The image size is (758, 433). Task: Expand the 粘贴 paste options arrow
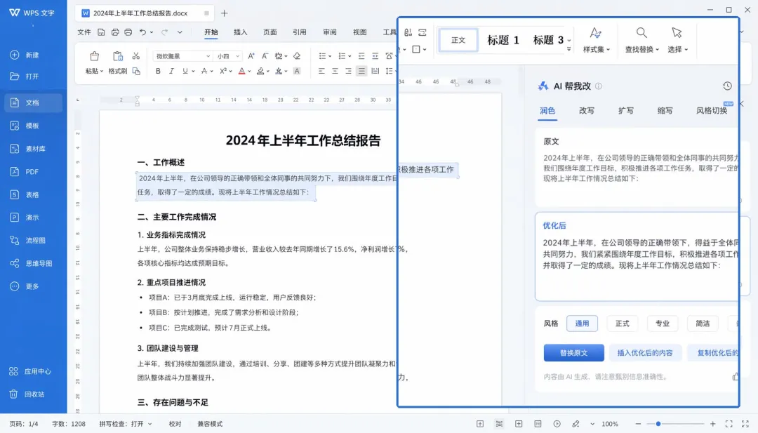102,72
